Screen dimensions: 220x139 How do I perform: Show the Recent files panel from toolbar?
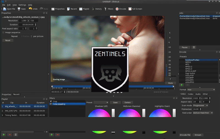(72, 9)
